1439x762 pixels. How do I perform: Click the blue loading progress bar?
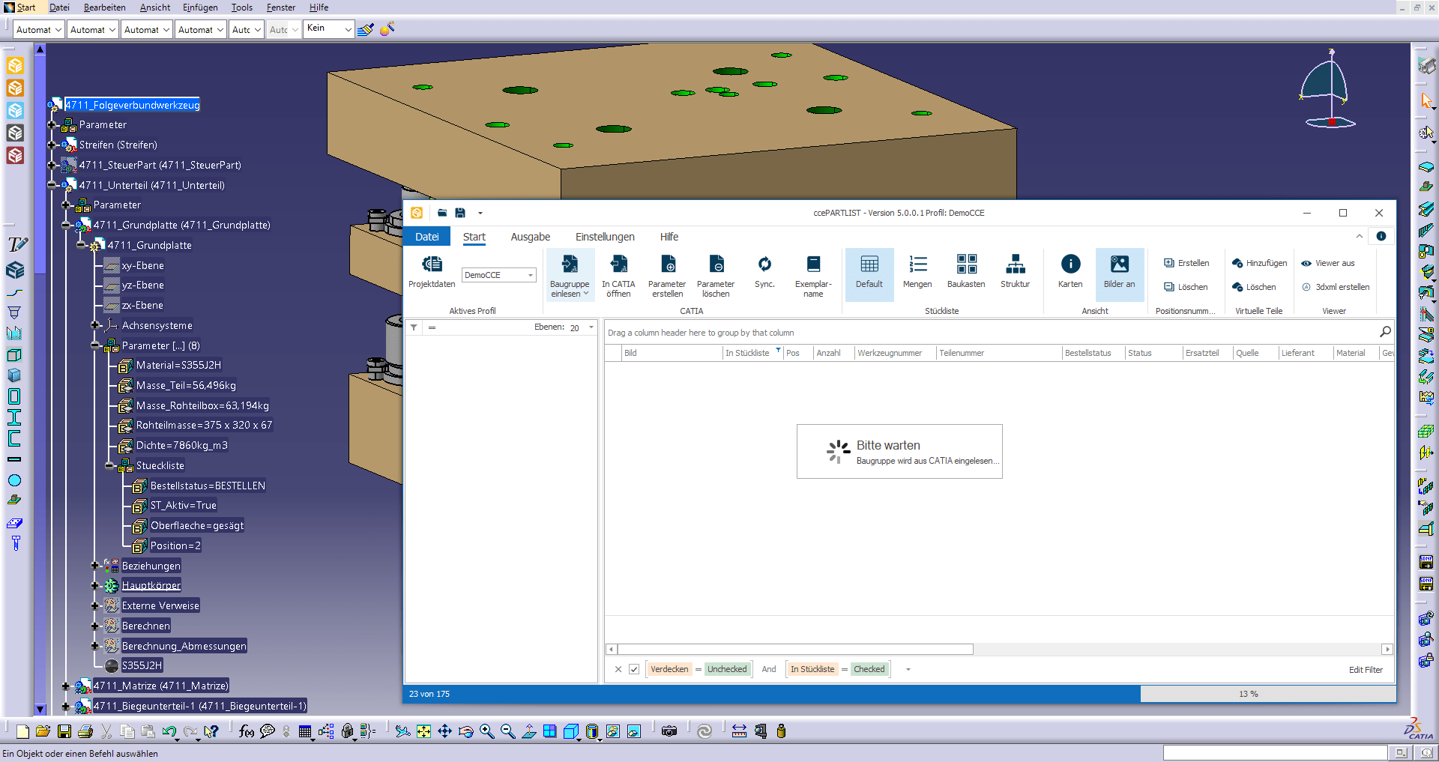(772, 694)
